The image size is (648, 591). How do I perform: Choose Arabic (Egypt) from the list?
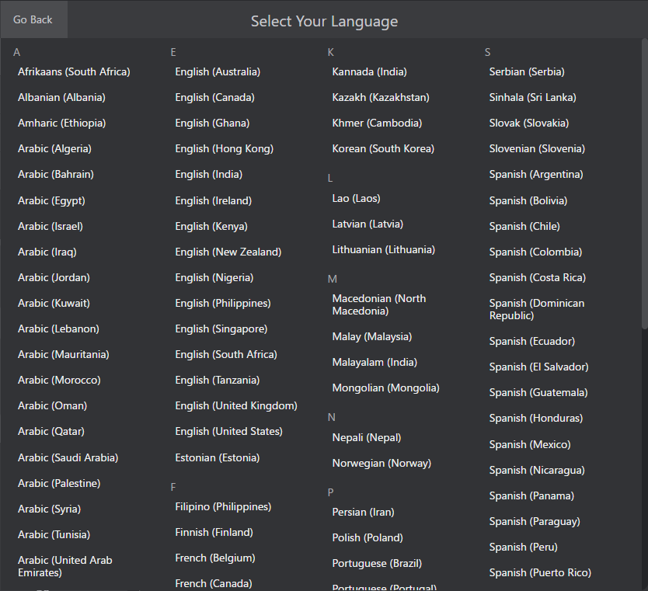point(51,200)
